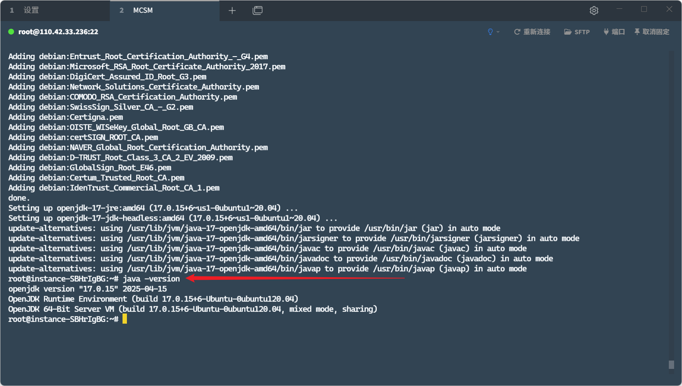Click root@110.42.33.236:22 session label
This screenshot has height=386, width=682.
click(58, 32)
